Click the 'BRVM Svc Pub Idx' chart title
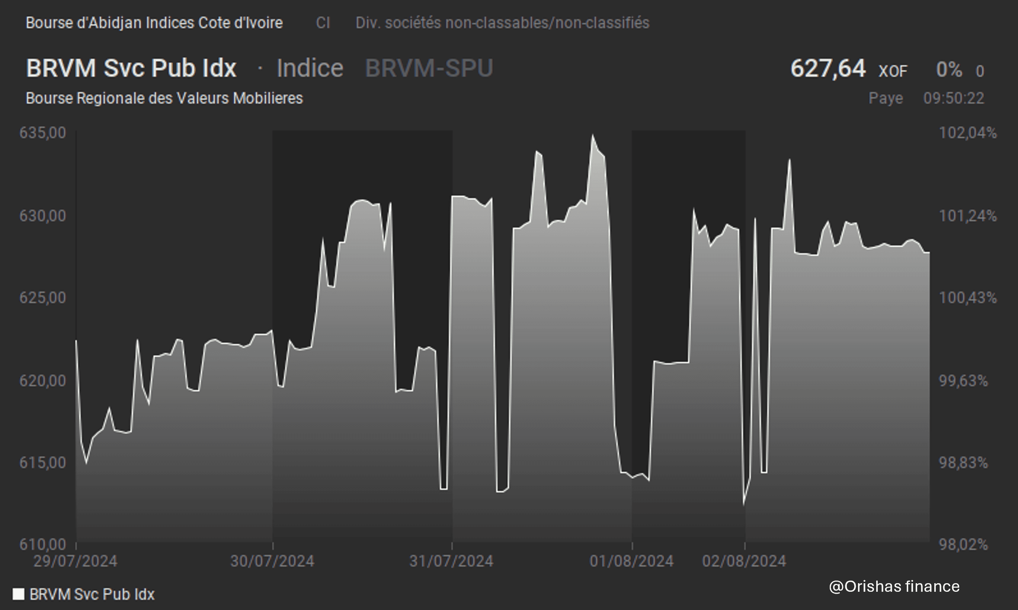 click(x=131, y=68)
